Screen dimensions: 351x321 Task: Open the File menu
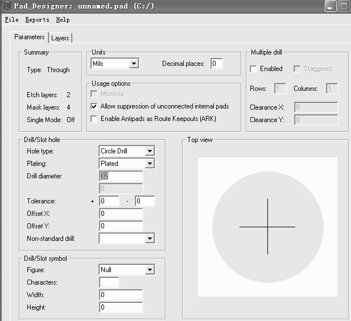click(11, 20)
